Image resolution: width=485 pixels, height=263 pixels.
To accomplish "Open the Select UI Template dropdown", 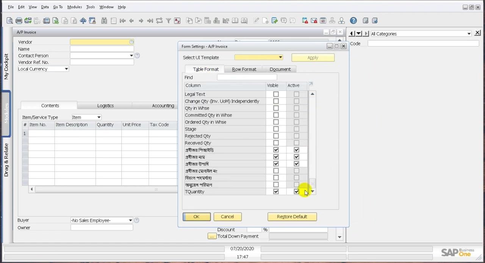I will (x=280, y=58).
